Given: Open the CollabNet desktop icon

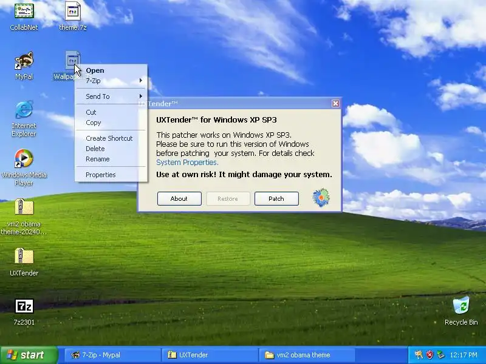Looking at the screenshot, I should [24, 11].
